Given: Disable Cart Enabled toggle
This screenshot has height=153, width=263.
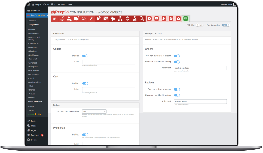Looking at the screenshot, I should (85, 84).
